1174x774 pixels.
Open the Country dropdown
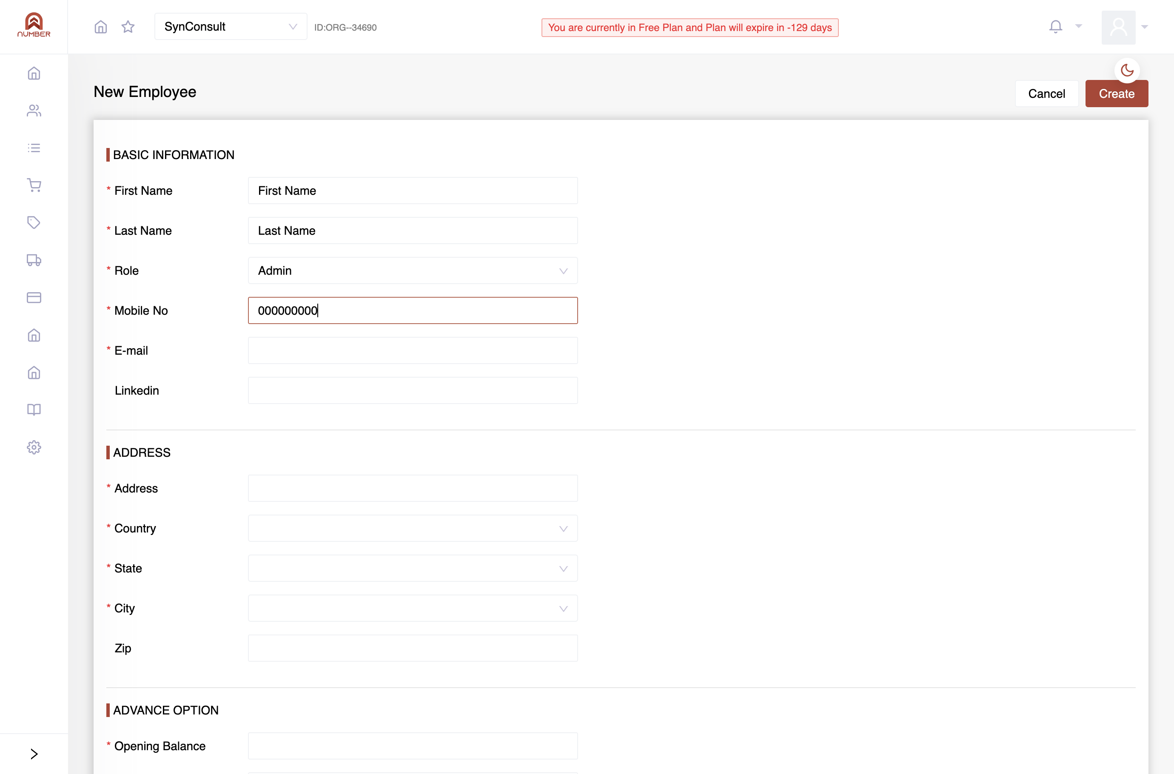coord(413,528)
